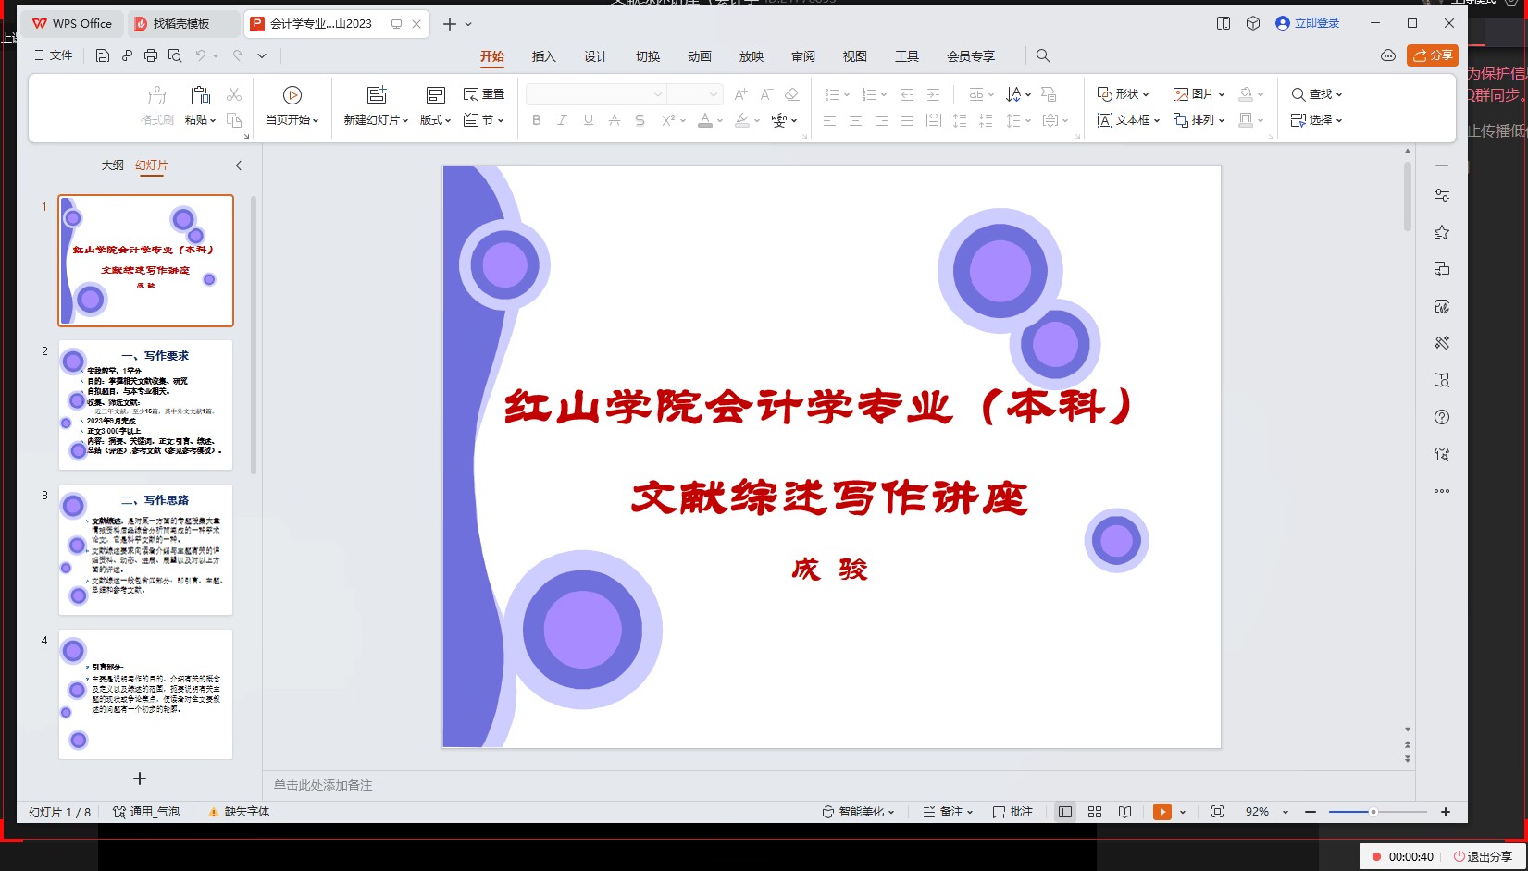This screenshot has height=871, width=1528.
Task: Collapse the slide panel with the chevron
Action: point(239,166)
